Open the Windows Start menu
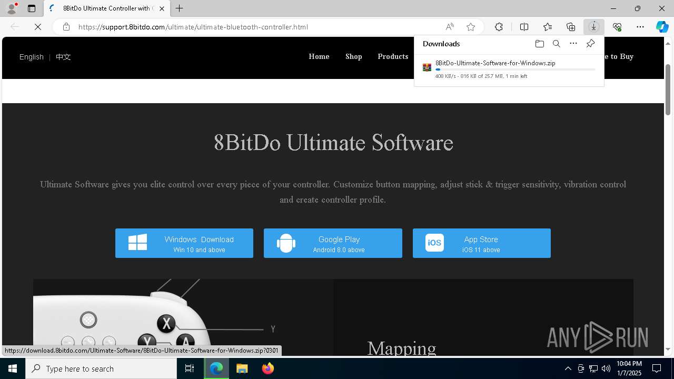674x379 pixels. coord(13,368)
